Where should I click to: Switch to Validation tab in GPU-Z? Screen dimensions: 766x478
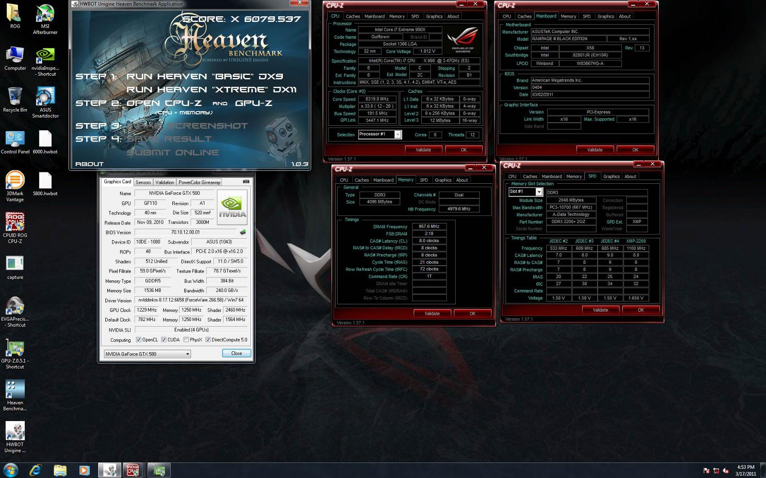(x=165, y=182)
